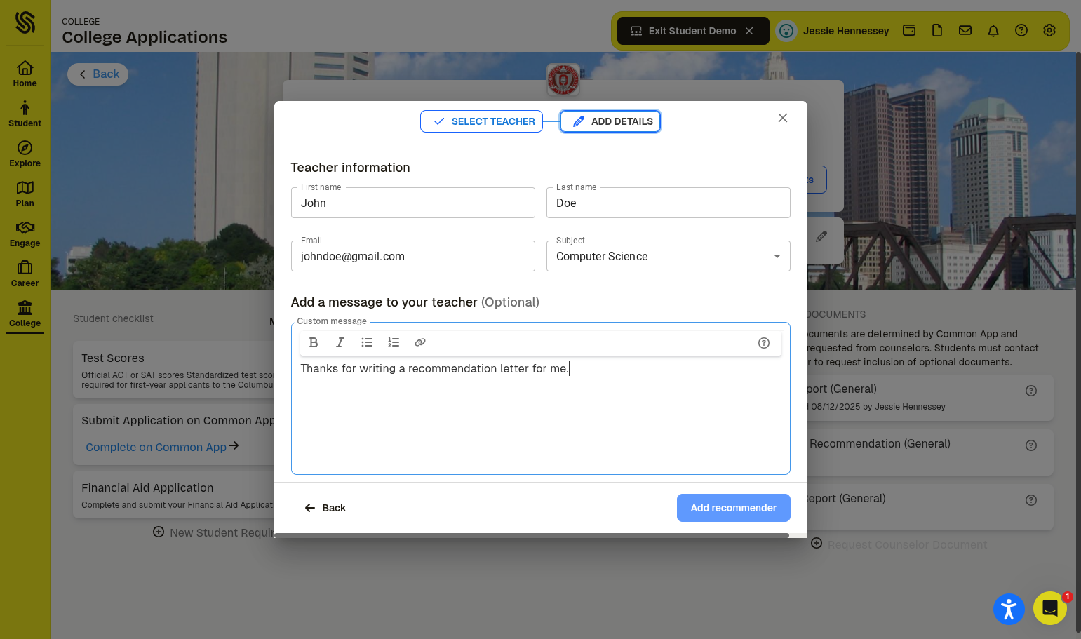The width and height of the screenshot is (1081, 639).
Task: Open accessibility options button
Action: coord(1009,609)
